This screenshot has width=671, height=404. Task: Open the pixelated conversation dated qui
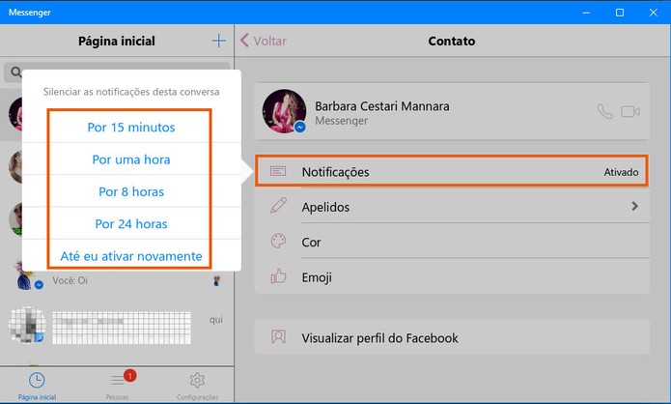tap(117, 327)
